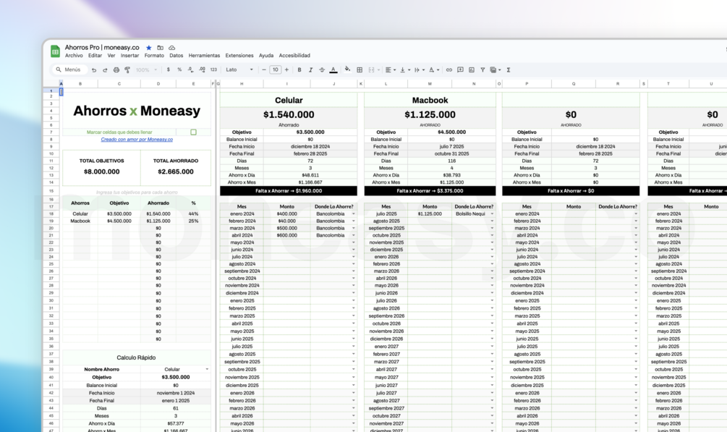This screenshot has height=432, width=727.
Task: Click the font size field showing 10
Action: tap(276, 70)
